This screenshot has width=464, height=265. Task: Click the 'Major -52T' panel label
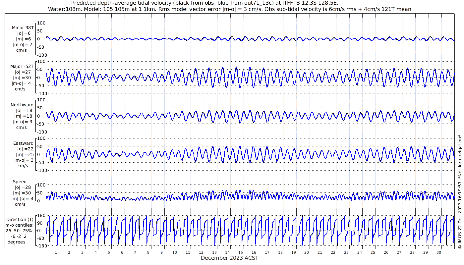(x=22, y=66)
